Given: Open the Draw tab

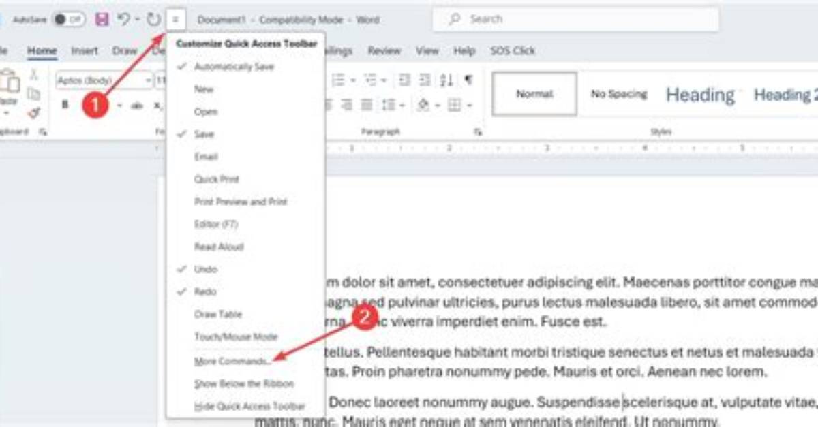Looking at the screenshot, I should click(x=125, y=50).
